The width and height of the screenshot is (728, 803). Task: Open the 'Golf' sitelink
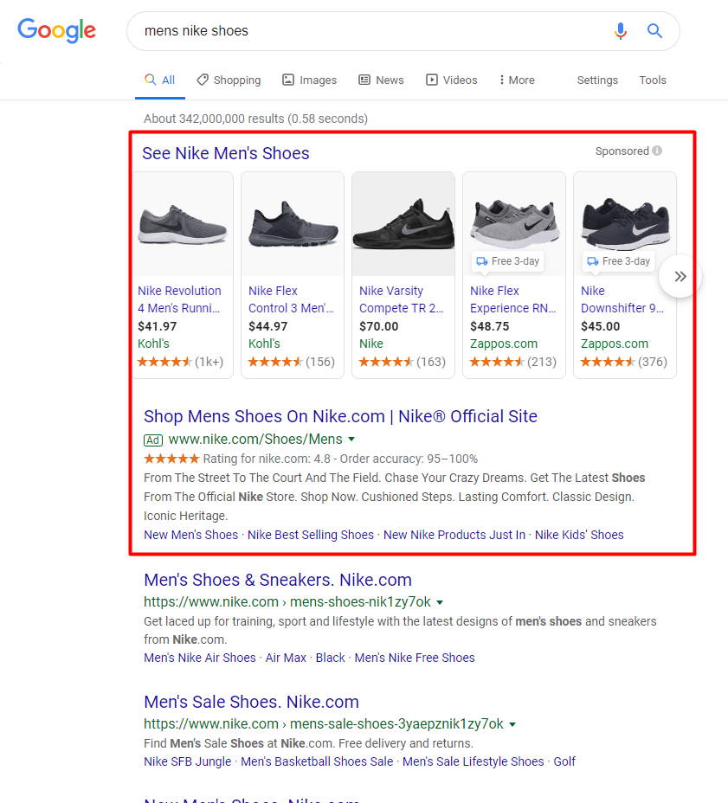564,761
